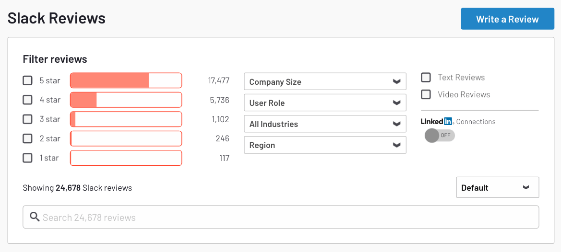Click the Region chevron arrow
Screen dimensions: 561x252
tap(396, 145)
